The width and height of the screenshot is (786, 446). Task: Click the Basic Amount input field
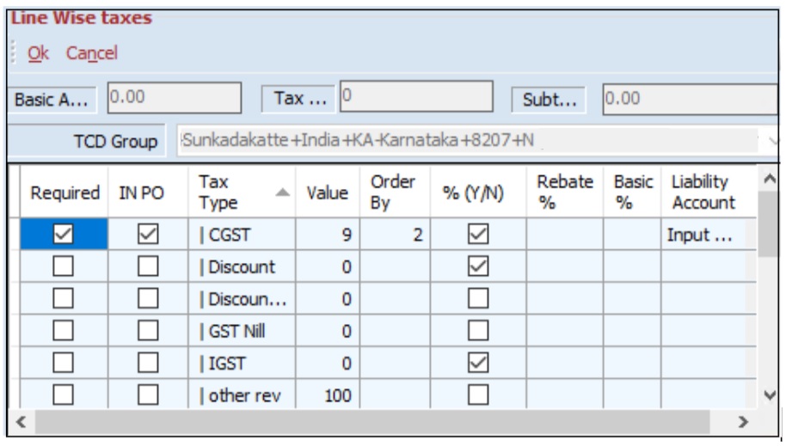(174, 99)
